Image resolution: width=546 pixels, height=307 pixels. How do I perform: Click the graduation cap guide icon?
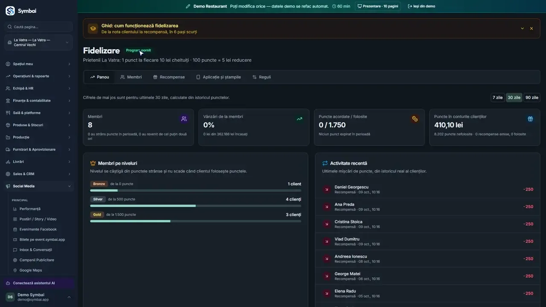click(x=93, y=29)
